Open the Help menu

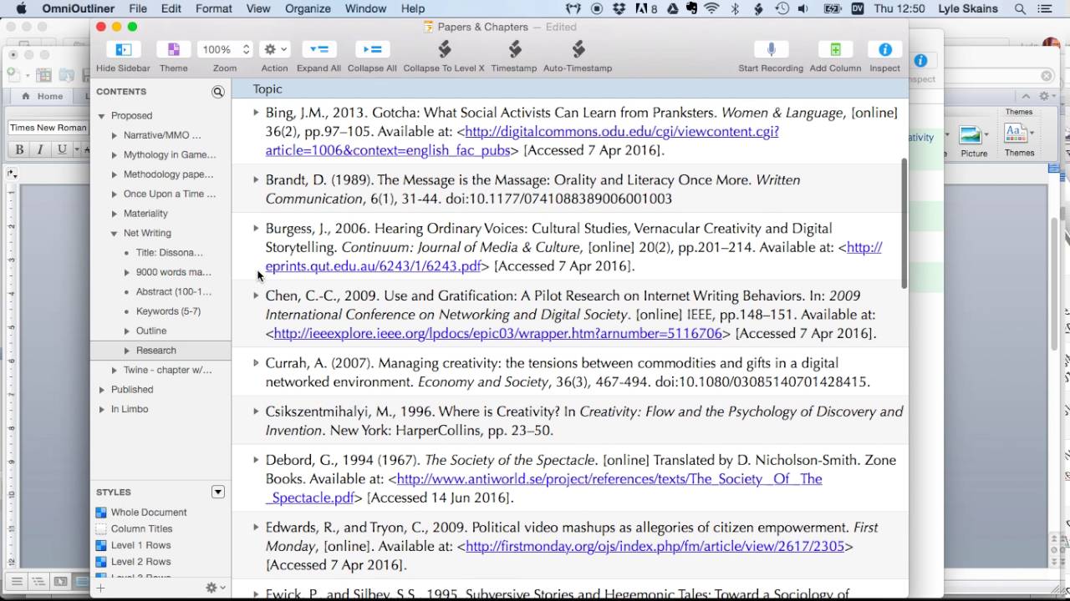(413, 8)
